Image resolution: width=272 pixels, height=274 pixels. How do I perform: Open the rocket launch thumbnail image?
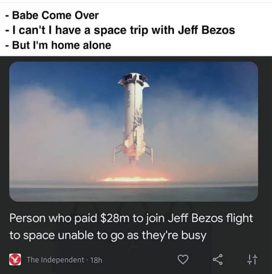coord(134,131)
